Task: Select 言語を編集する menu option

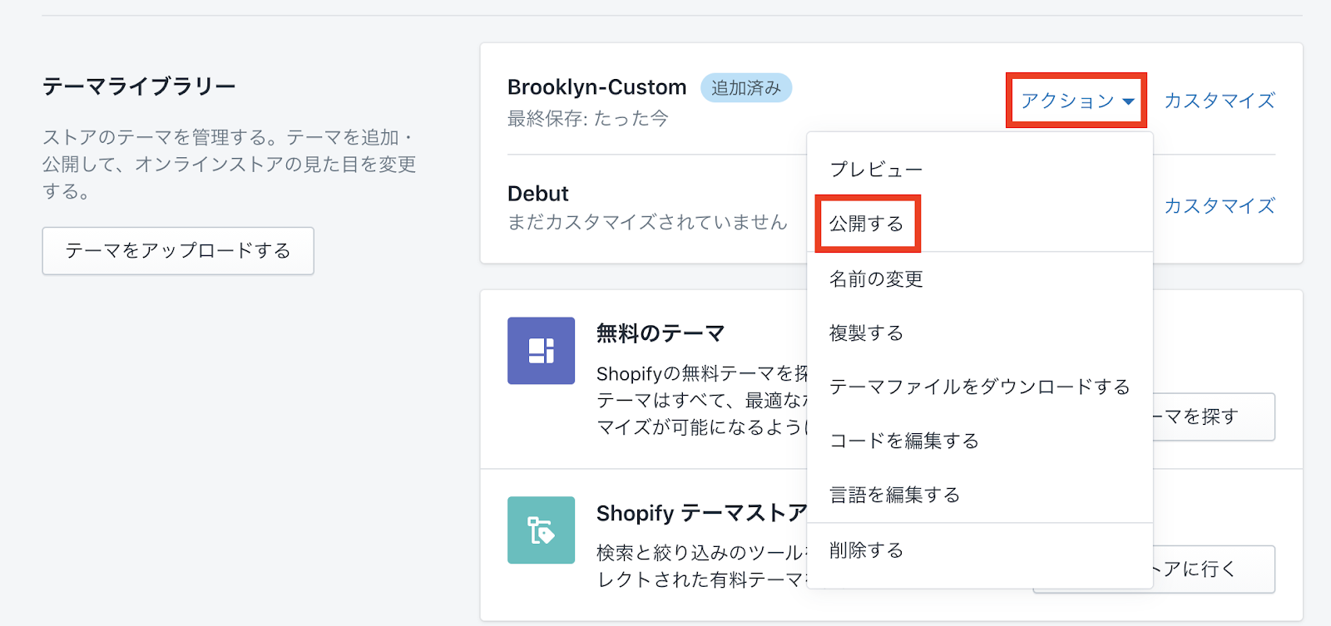Action: coord(894,495)
